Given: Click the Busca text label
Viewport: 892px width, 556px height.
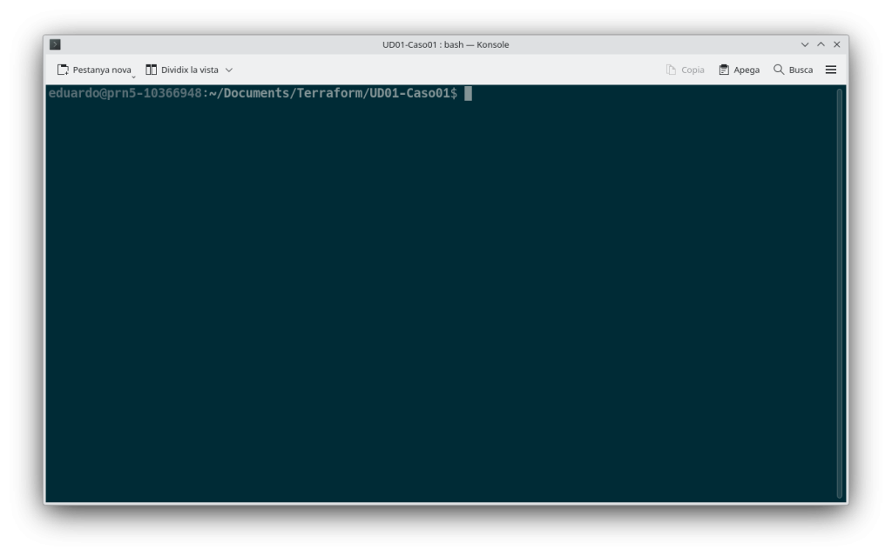Looking at the screenshot, I should coord(801,70).
